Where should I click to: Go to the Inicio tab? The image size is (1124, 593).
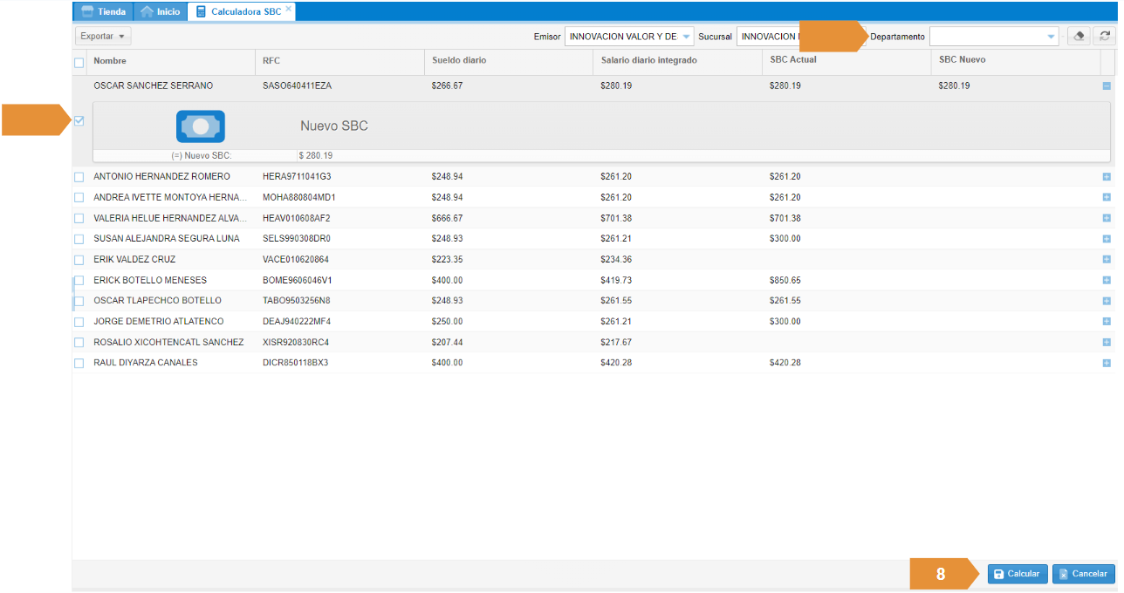click(161, 12)
